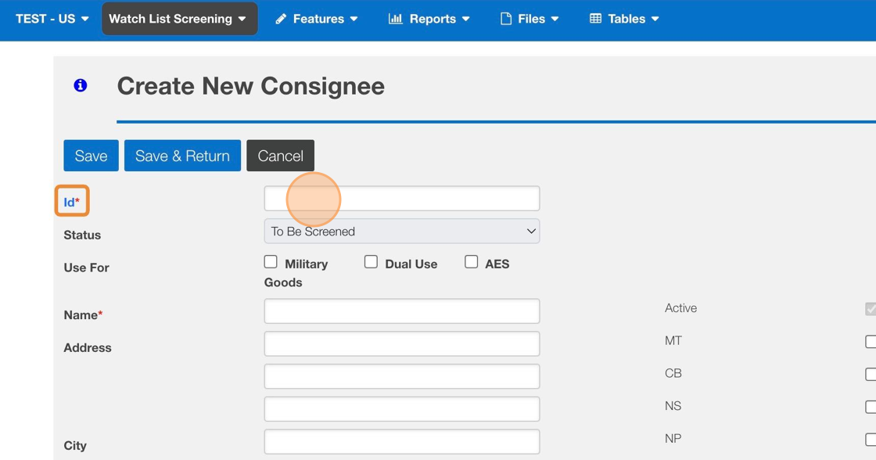Click the Features pencil icon

[282, 19]
